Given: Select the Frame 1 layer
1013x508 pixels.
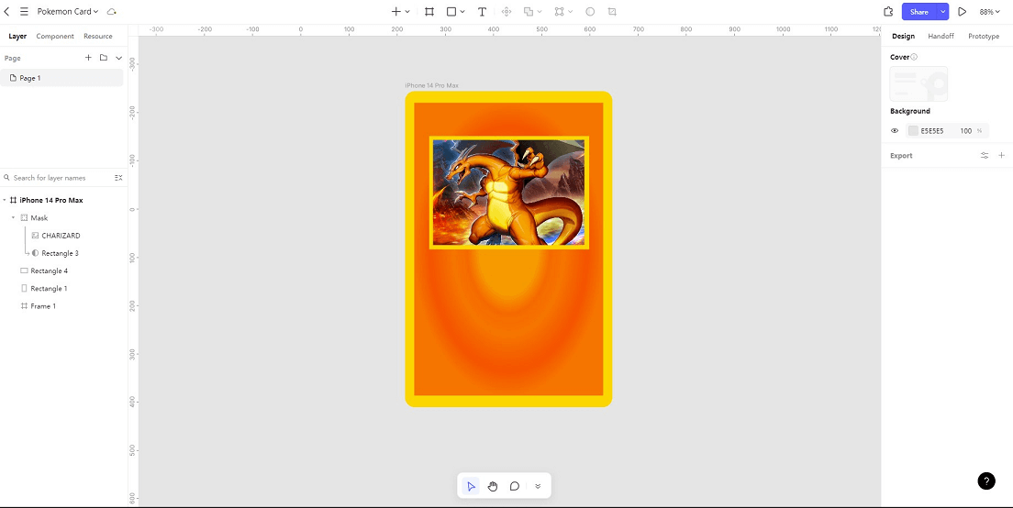Looking at the screenshot, I should [43, 306].
